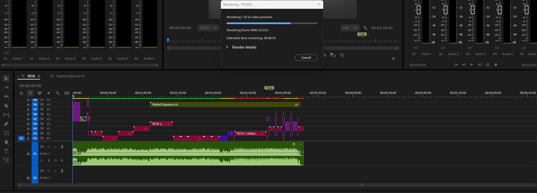Open program monitor settings wrench
Screen dimensions: 537x193
tap(365, 28)
